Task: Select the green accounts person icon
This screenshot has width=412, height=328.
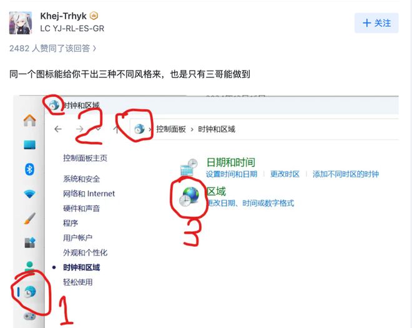Action: tap(29, 266)
